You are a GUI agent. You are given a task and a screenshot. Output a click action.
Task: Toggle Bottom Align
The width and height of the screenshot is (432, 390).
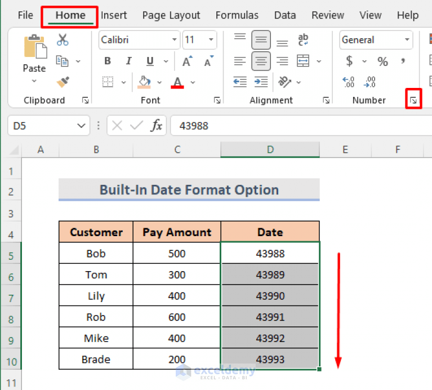coord(282,43)
